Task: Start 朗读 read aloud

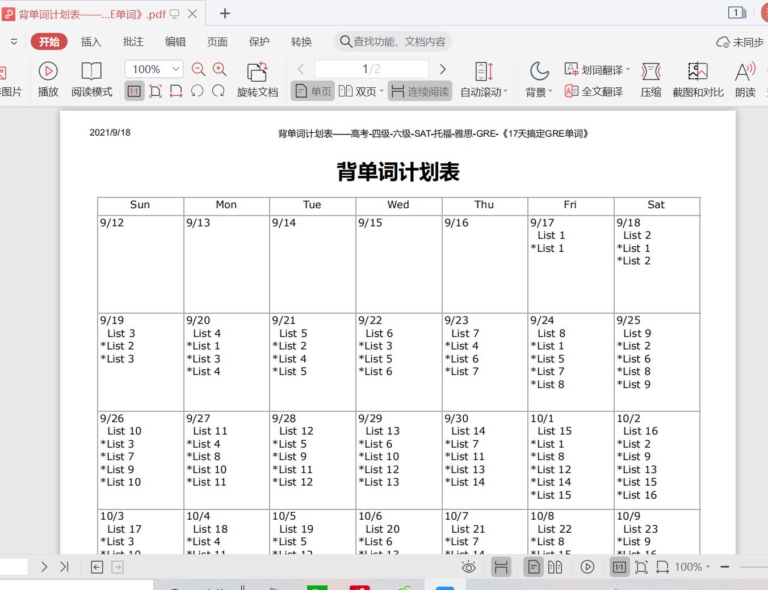Action: click(x=745, y=72)
